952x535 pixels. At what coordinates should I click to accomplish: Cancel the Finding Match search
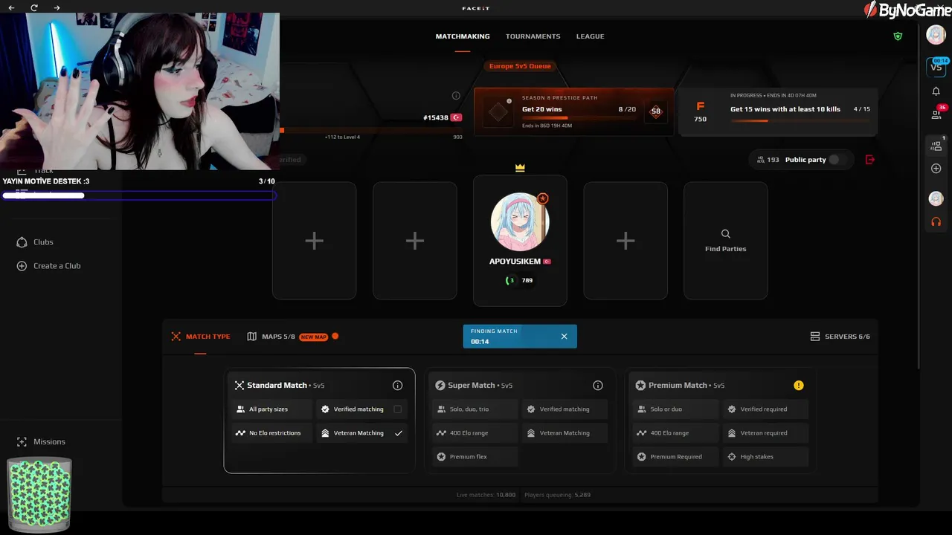pyautogui.click(x=564, y=337)
